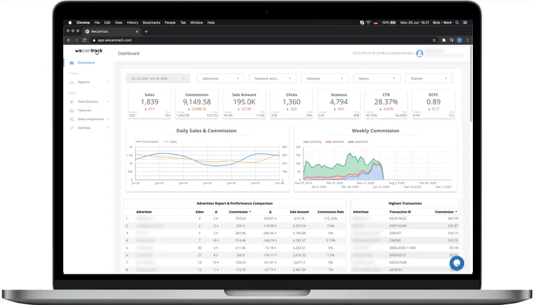Click sale amount 5,740.86
This screenshot has height=305, width=535.
pos(299,233)
